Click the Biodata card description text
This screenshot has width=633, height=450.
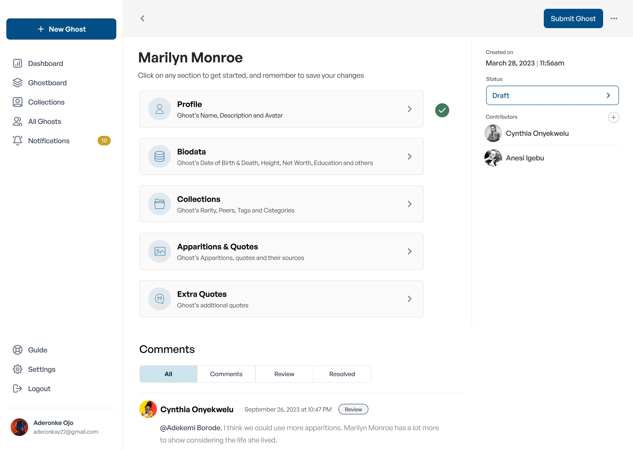tap(275, 163)
